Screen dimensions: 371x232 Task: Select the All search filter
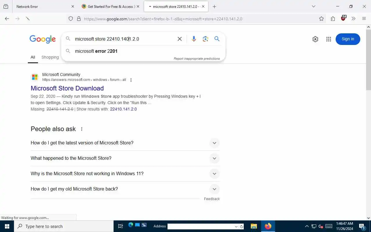pyautogui.click(x=33, y=57)
